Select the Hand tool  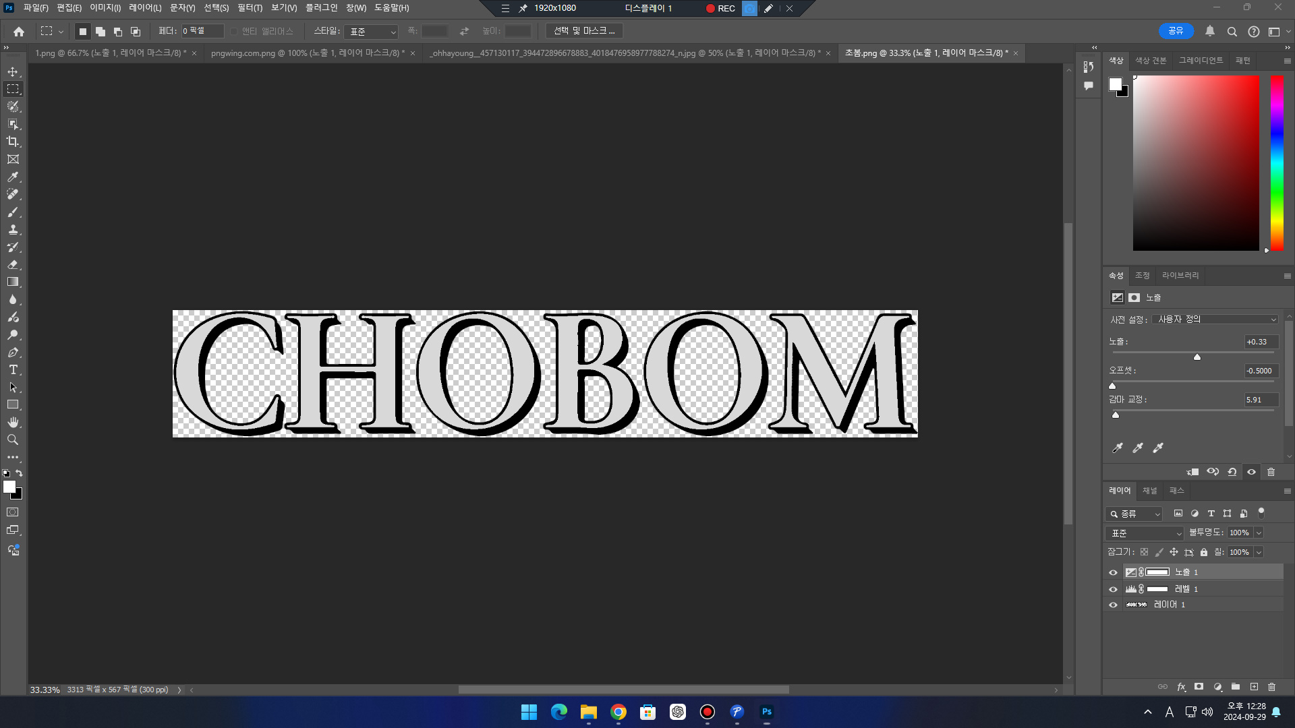(x=13, y=423)
